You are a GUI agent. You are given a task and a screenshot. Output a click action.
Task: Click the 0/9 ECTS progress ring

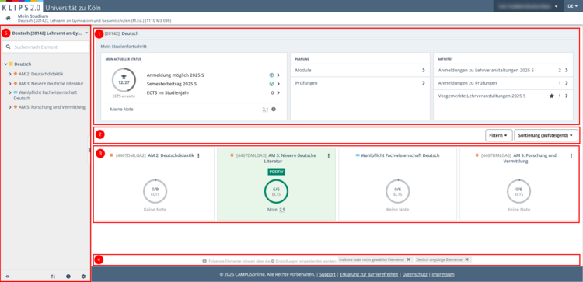pos(155,191)
